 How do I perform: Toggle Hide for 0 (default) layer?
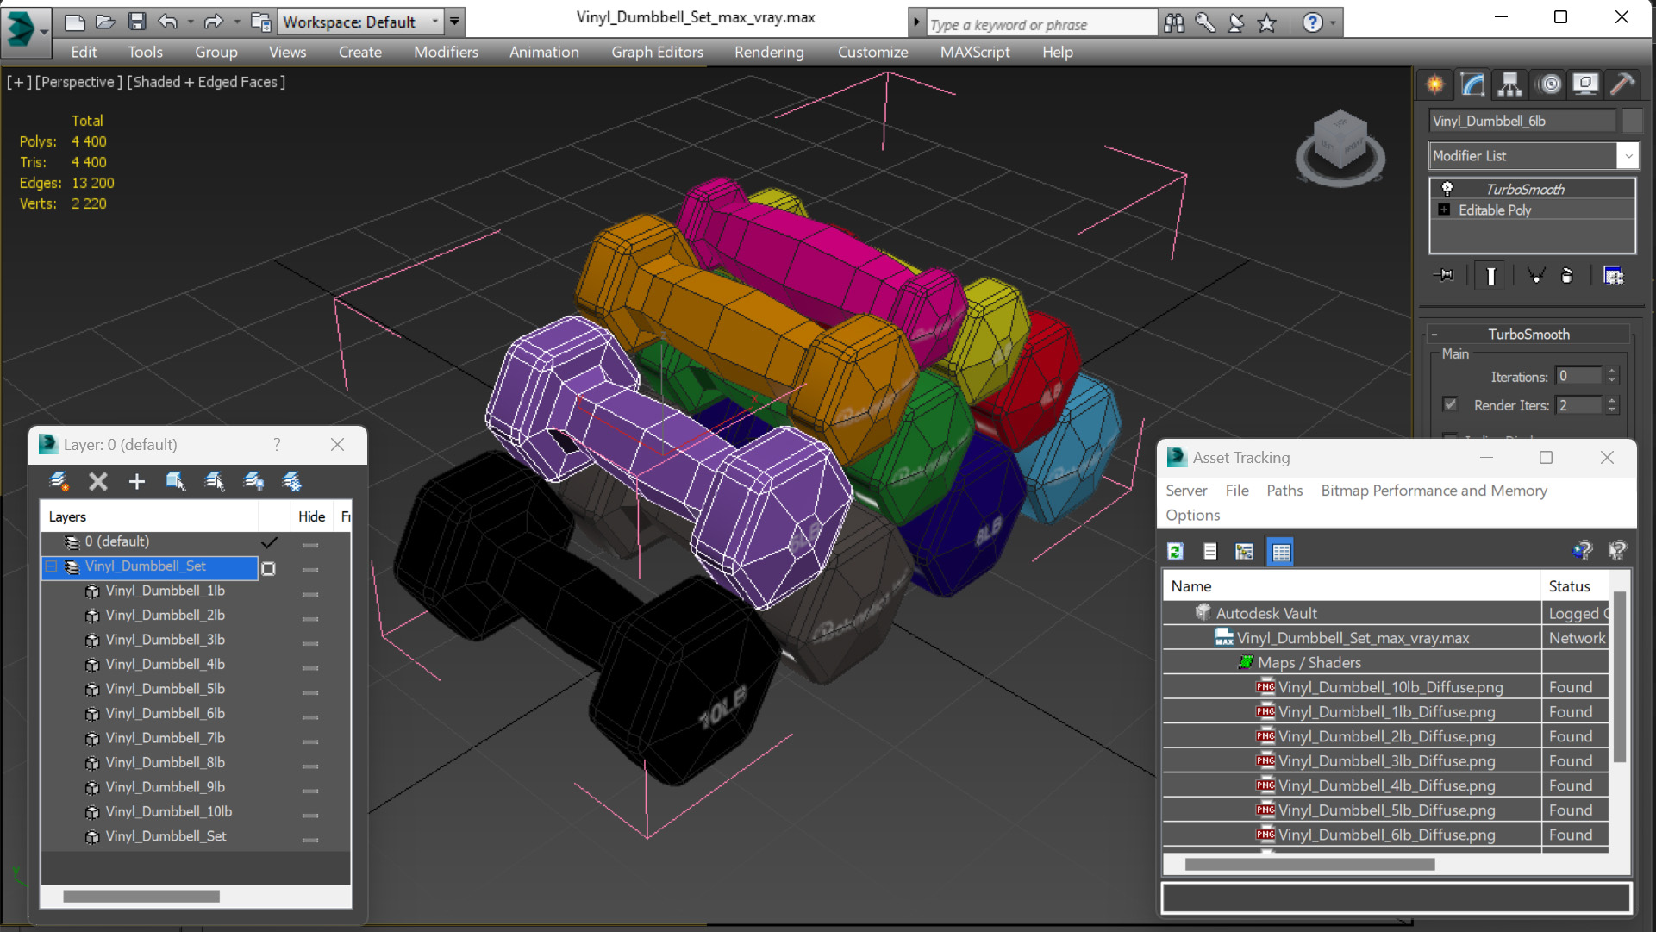(310, 545)
